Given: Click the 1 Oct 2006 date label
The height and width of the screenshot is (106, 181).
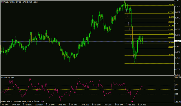Looking at the screenshot, I should (119, 105).
